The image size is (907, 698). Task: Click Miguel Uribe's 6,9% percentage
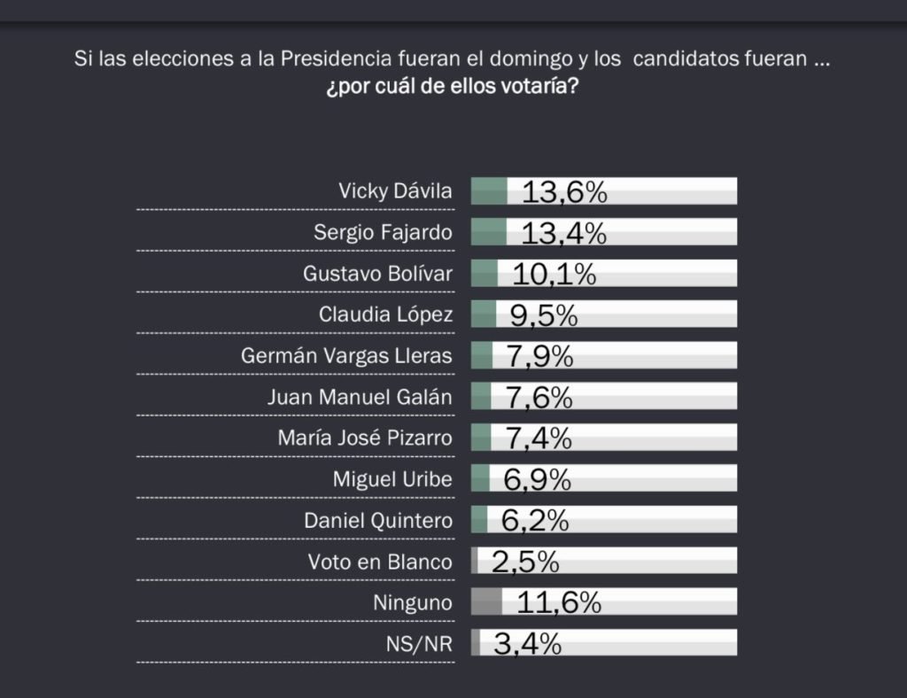click(538, 479)
